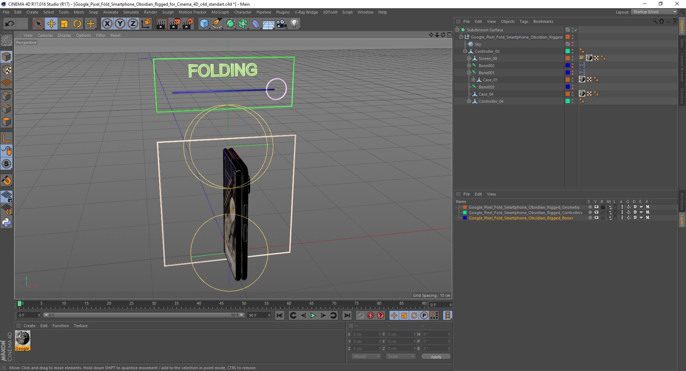Open Object Manager Tags menu
This screenshot has height=371, width=686.
(x=524, y=21)
